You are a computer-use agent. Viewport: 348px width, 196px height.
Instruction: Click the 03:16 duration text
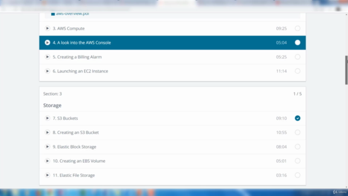(281, 175)
